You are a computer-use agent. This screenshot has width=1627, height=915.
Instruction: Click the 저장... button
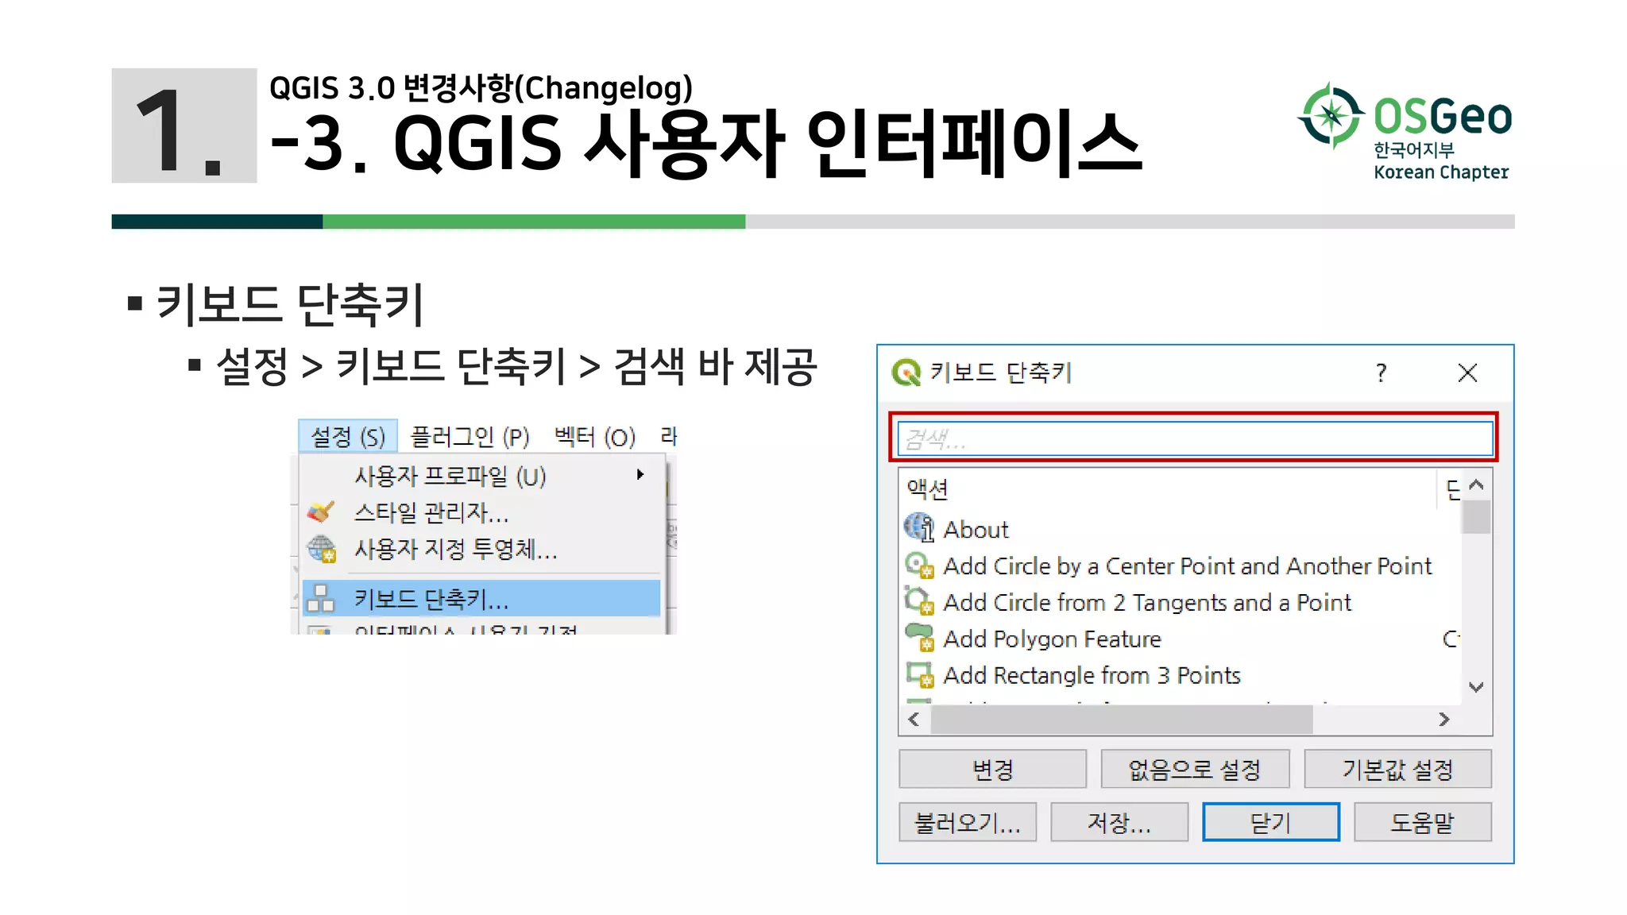pyautogui.click(x=1119, y=822)
